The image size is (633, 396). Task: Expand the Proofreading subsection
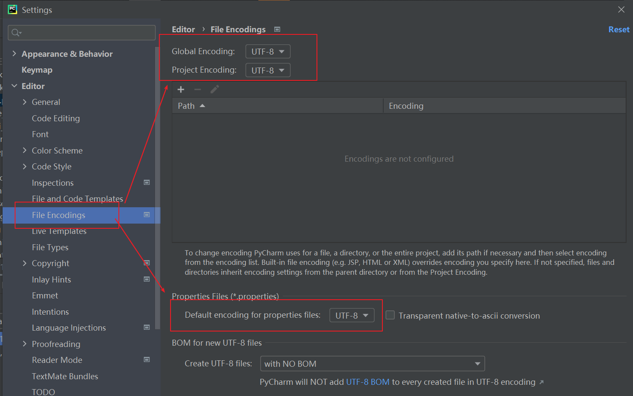25,344
